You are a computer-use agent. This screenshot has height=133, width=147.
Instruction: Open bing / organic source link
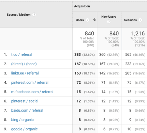coord(22,120)
